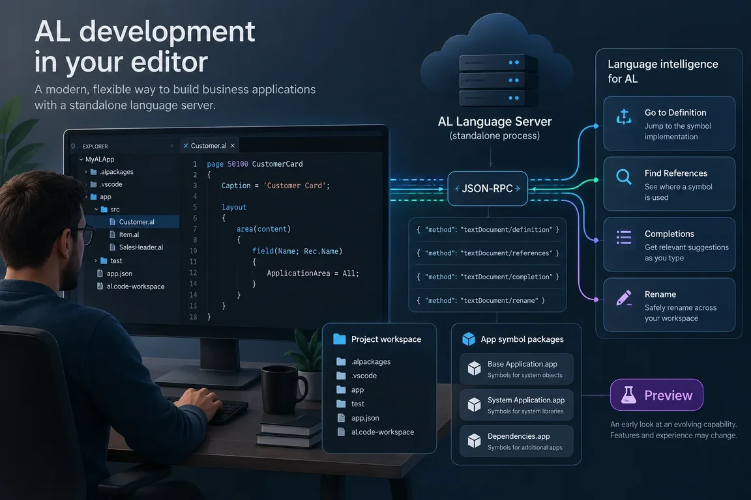Click the System Application.app package icon
This screenshot has width=751, height=500.
474,405
